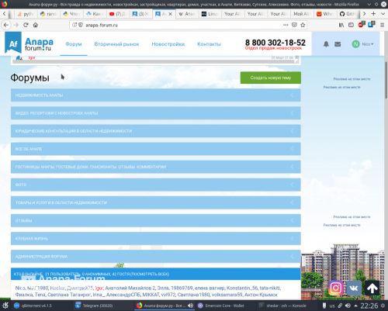
Task: Open online user Konstantin_56 profile
Action: click(x=242, y=288)
